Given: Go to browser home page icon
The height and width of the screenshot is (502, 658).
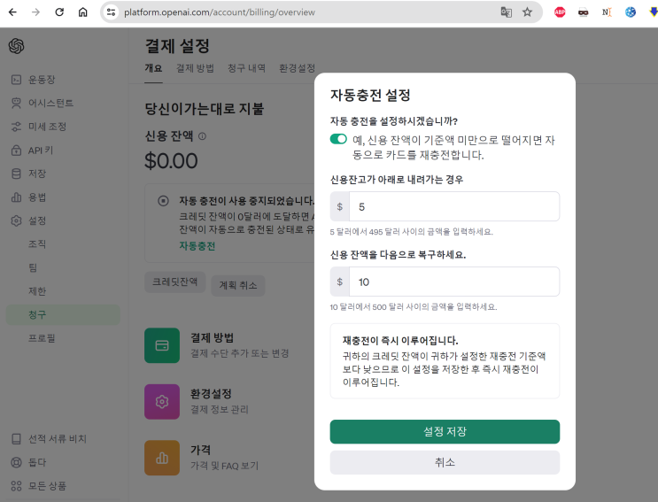Looking at the screenshot, I should click(x=82, y=12).
